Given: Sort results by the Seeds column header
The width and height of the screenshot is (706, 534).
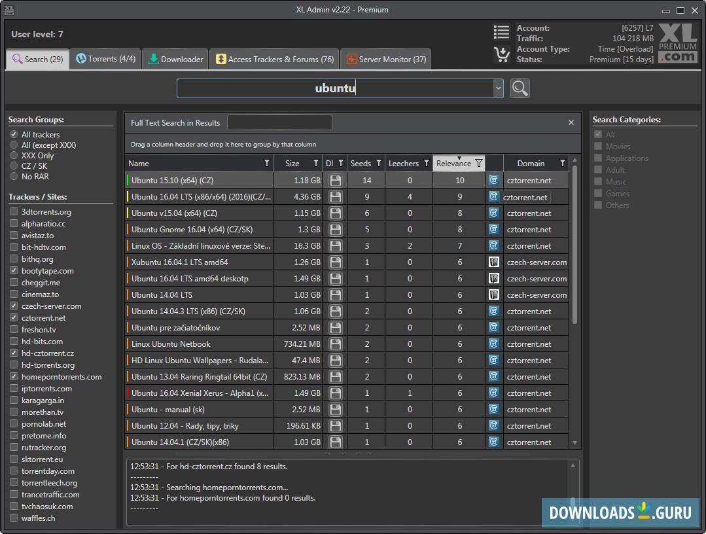Looking at the screenshot, I should [361, 164].
